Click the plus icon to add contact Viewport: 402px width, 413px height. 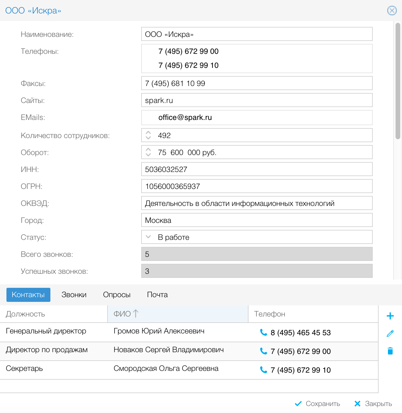pos(390,316)
